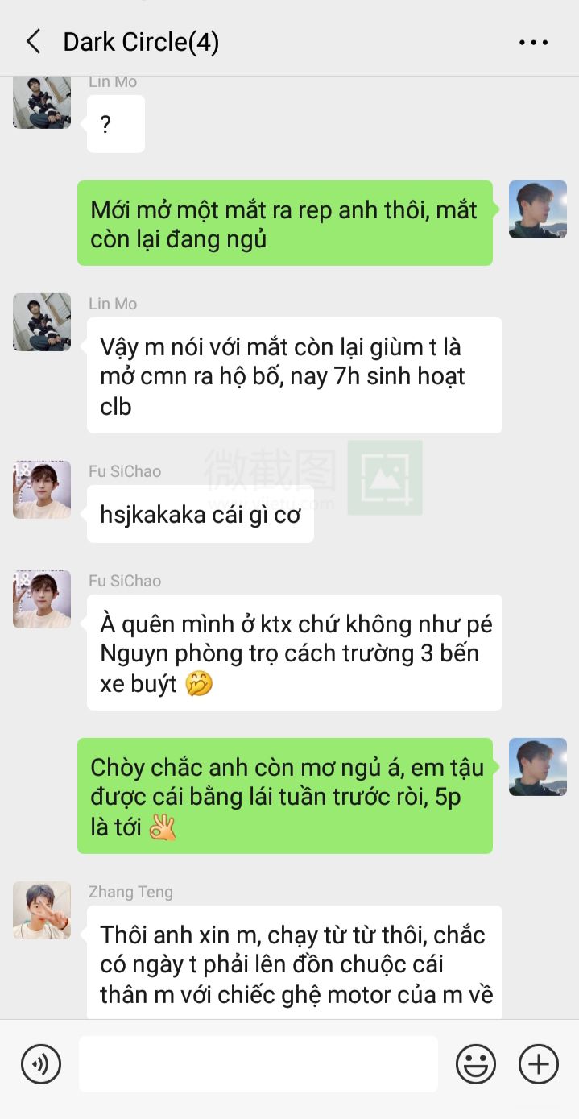579x1119 pixels.
Task: Tap Zhang Teng's message about 'ghệ motor'
Action: click(x=295, y=963)
